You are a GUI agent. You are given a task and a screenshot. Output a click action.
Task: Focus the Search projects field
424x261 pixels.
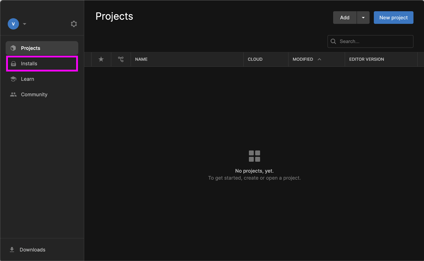[374, 41]
